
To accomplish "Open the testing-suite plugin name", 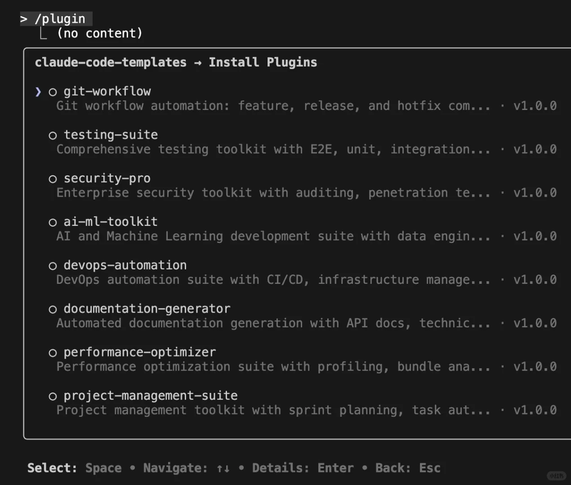I will 111,135.
